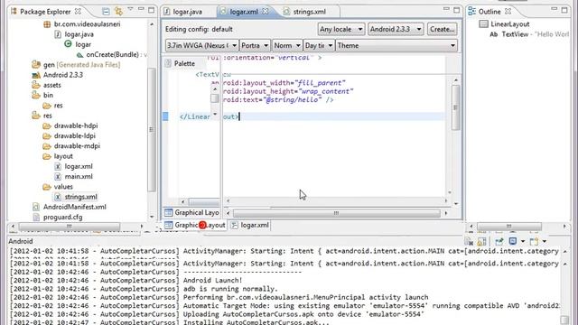Screen dimensions: 578x325
Task: Click 'adb is running normally.' console line
Action: (230, 289)
